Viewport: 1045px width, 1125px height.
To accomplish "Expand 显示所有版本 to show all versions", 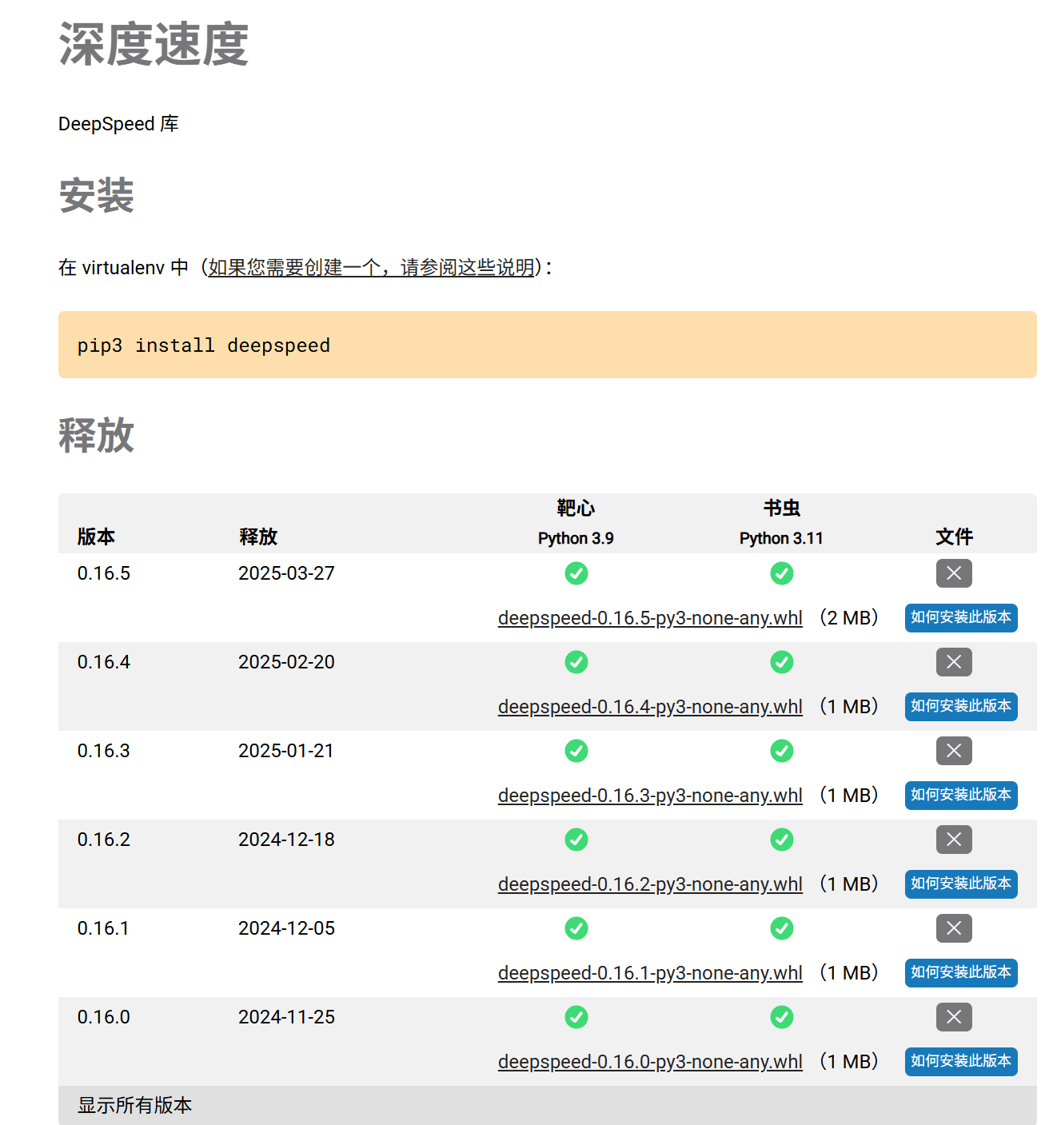I will [548, 1105].
